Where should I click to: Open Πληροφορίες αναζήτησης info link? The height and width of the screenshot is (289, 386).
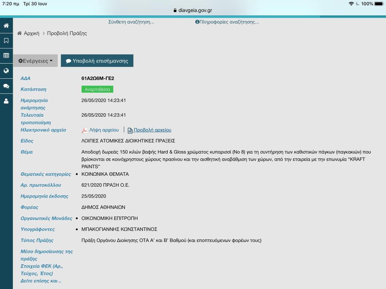(x=227, y=22)
